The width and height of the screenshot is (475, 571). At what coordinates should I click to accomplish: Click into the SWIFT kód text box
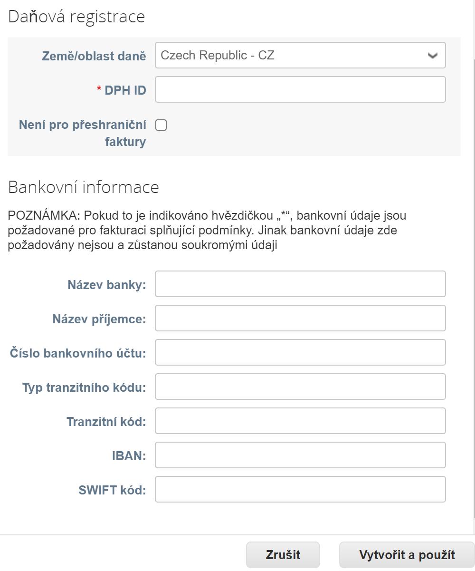(x=300, y=489)
